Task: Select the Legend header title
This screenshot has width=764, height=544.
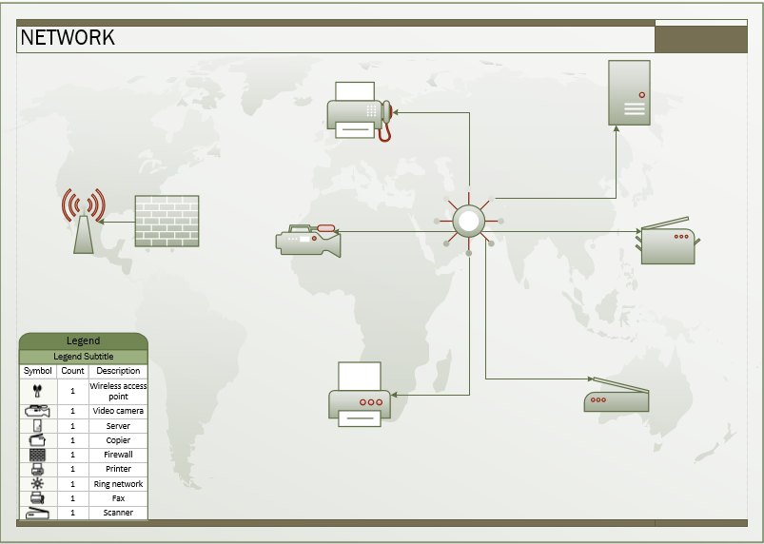Action: click(84, 340)
